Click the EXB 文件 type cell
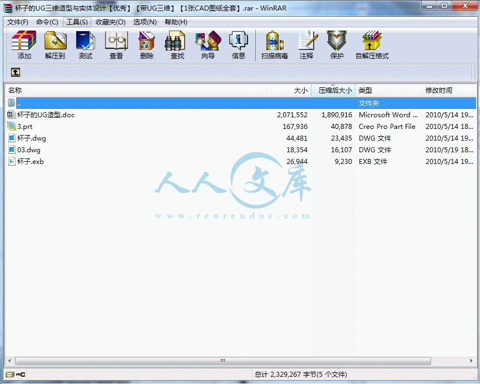The height and width of the screenshot is (384, 480). click(373, 161)
